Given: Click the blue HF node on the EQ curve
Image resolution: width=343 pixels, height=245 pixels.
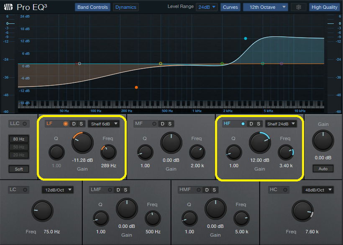Looking at the screenshot, I should click(245, 38).
